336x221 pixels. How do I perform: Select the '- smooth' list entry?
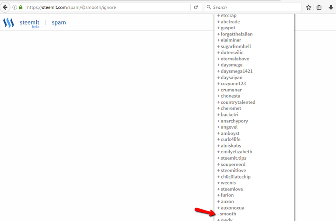[227, 214]
